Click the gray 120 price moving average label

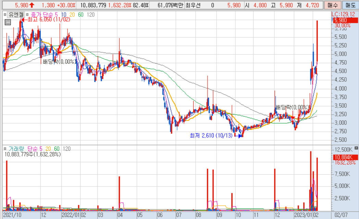(91, 15)
